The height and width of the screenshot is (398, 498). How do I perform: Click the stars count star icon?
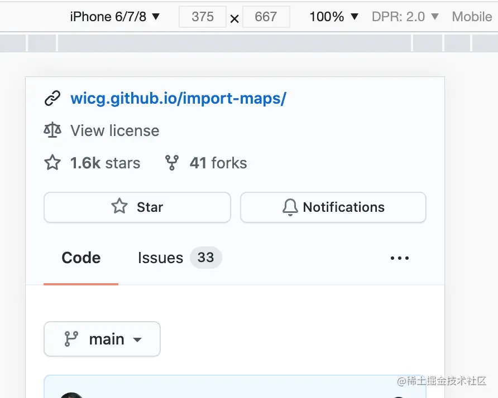[x=52, y=163]
